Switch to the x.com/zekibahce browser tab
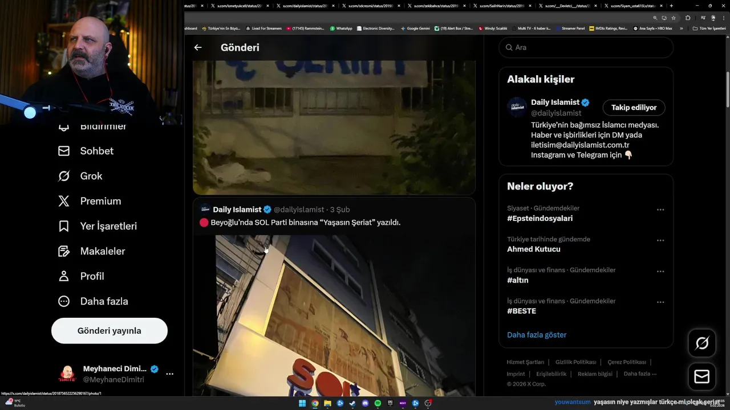This screenshot has height=410, width=730. pos(436,6)
